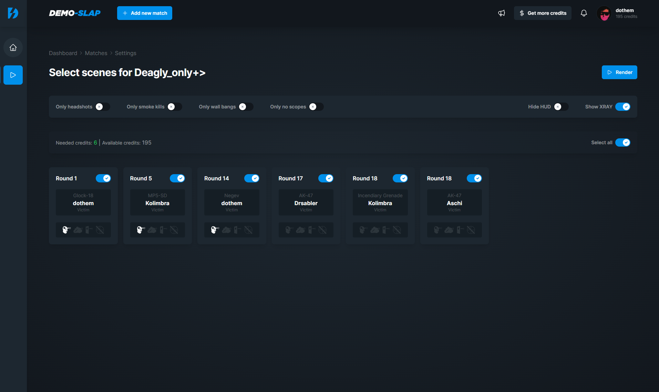Image resolution: width=659 pixels, height=392 pixels.
Task: Click the headshot icon on Round 18 Kolimbra card
Action: pos(362,230)
